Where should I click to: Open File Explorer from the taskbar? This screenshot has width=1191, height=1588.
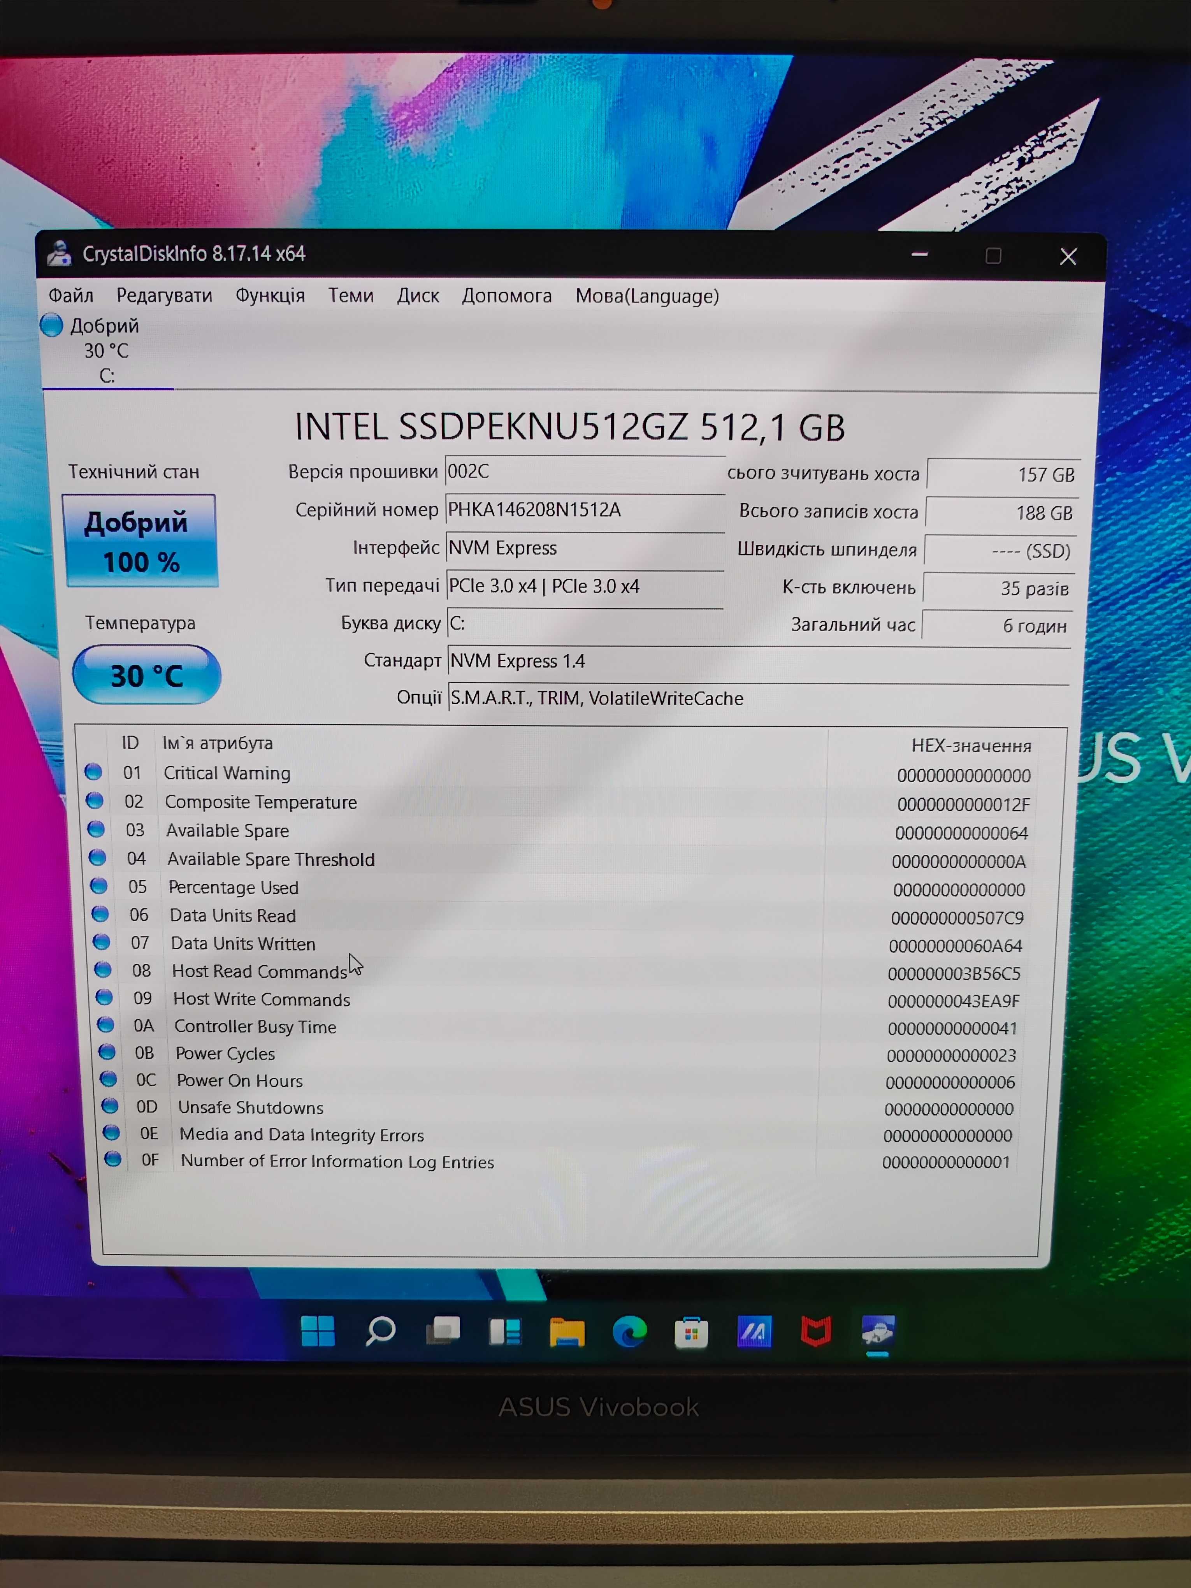(566, 1332)
